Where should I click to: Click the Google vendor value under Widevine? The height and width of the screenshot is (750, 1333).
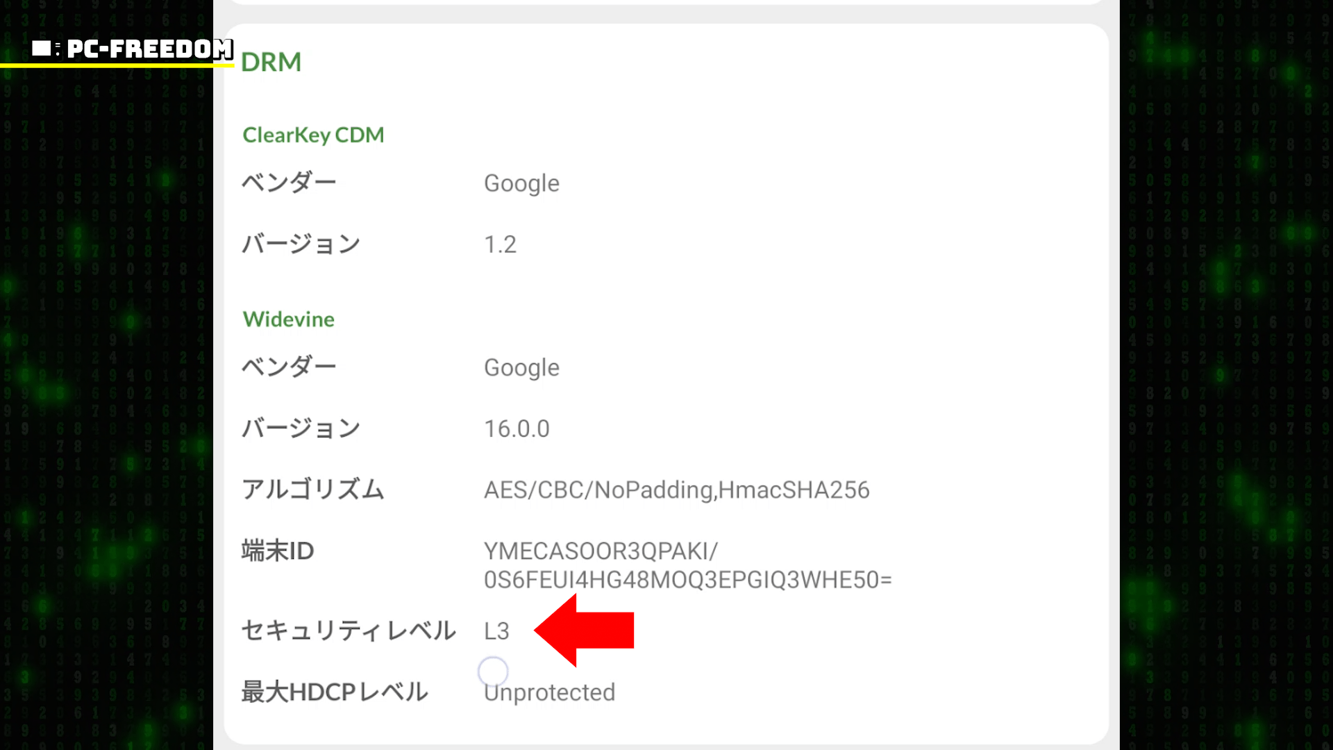click(521, 367)
